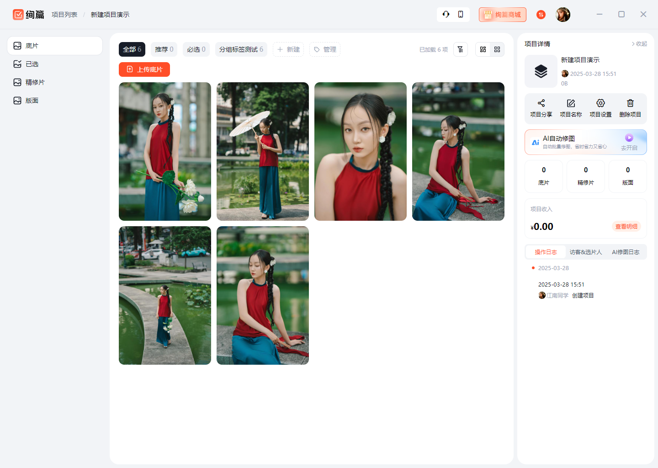Select 已选 in the left sidebar

pos(55,64)
